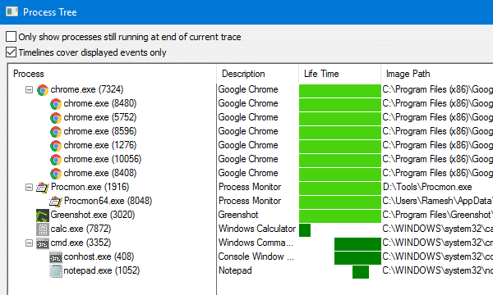
Task: Click the Chrome icon for chrome.exe (7324)
Action: [43, 90]
